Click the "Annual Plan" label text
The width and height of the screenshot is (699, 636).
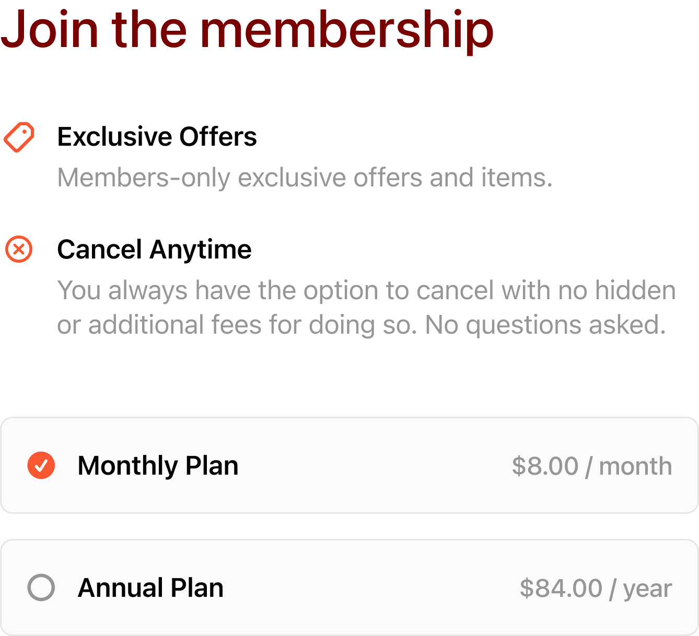(x=150, y=587)
